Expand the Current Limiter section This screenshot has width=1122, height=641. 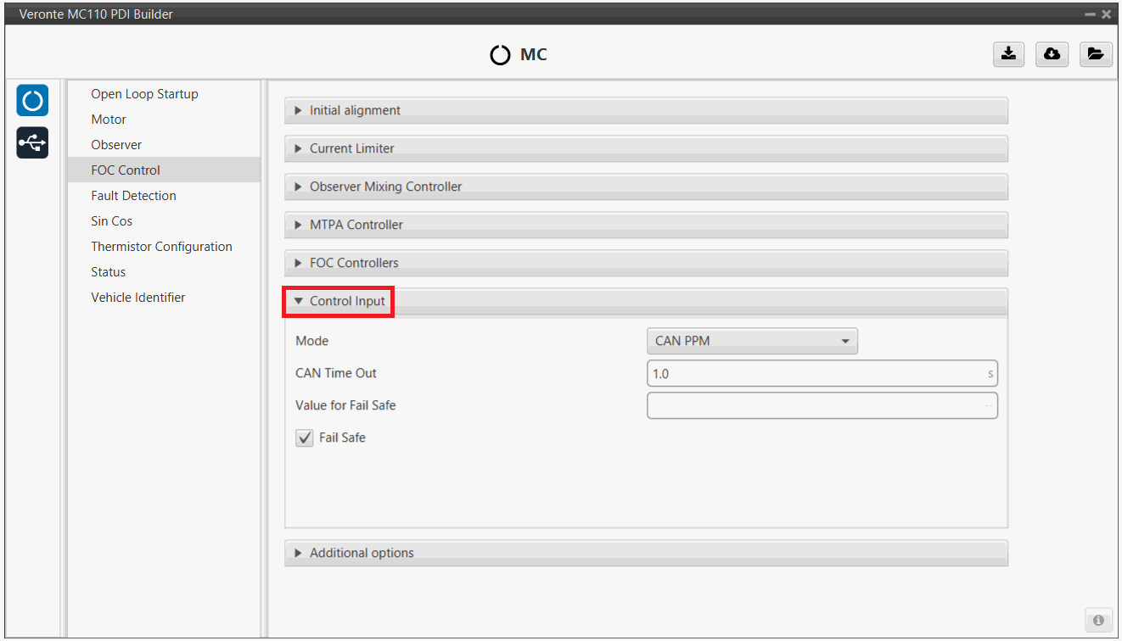(x=351, y=148)
